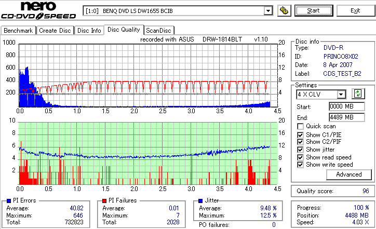This screenshot has height=229, width=376.
Task: Click the PI Failures jitter graph area
Action: 148,154
